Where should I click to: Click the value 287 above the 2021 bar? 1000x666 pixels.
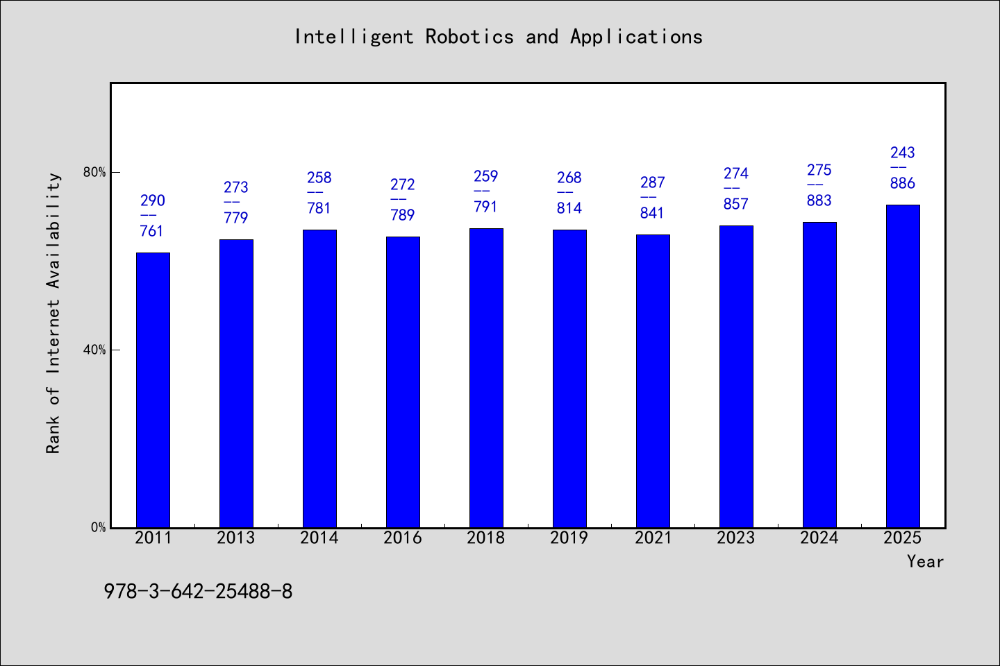(x=653, y=182)
